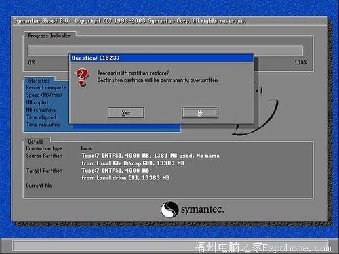Click the Question (1823) dialog title bar
The image size is (339, 254).
(x=161, y=58)
